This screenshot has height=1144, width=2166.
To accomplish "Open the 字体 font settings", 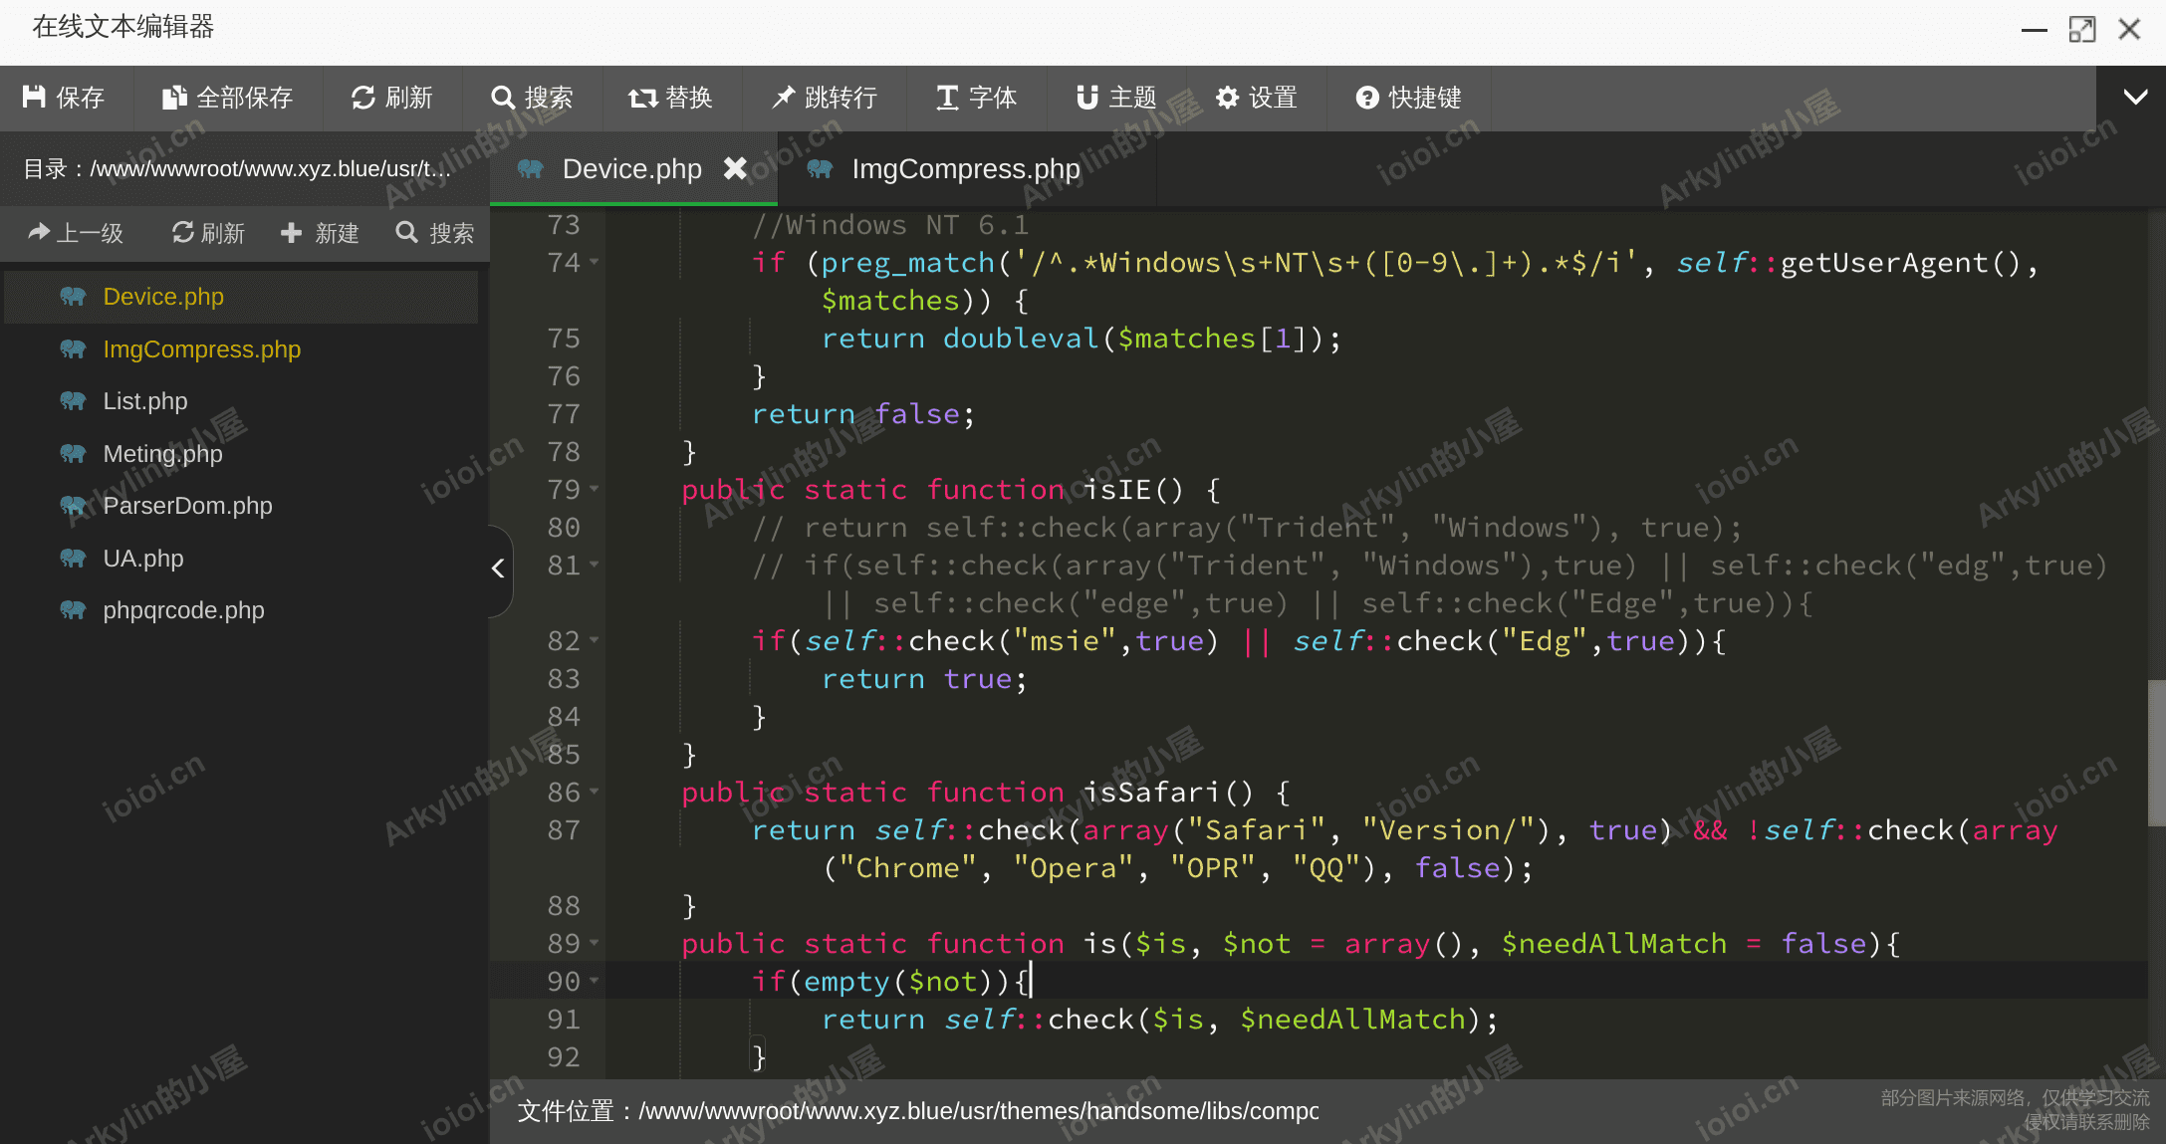I will (x=976, y=98).
